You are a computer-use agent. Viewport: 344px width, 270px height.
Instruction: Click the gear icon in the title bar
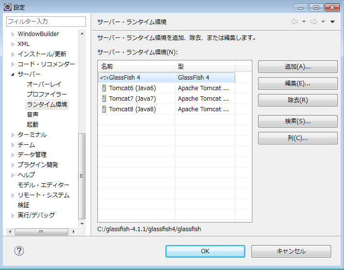(8, 7)
